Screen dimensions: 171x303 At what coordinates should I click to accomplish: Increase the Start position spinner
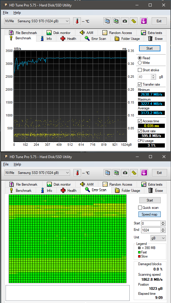coord(163,222)
